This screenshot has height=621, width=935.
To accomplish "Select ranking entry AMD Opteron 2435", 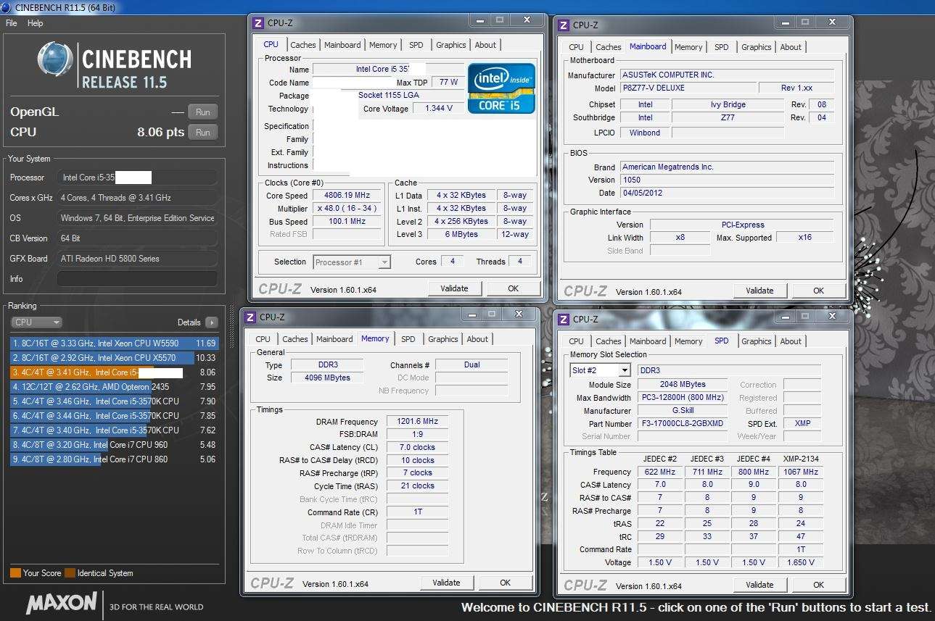I will tap(113, 387).
